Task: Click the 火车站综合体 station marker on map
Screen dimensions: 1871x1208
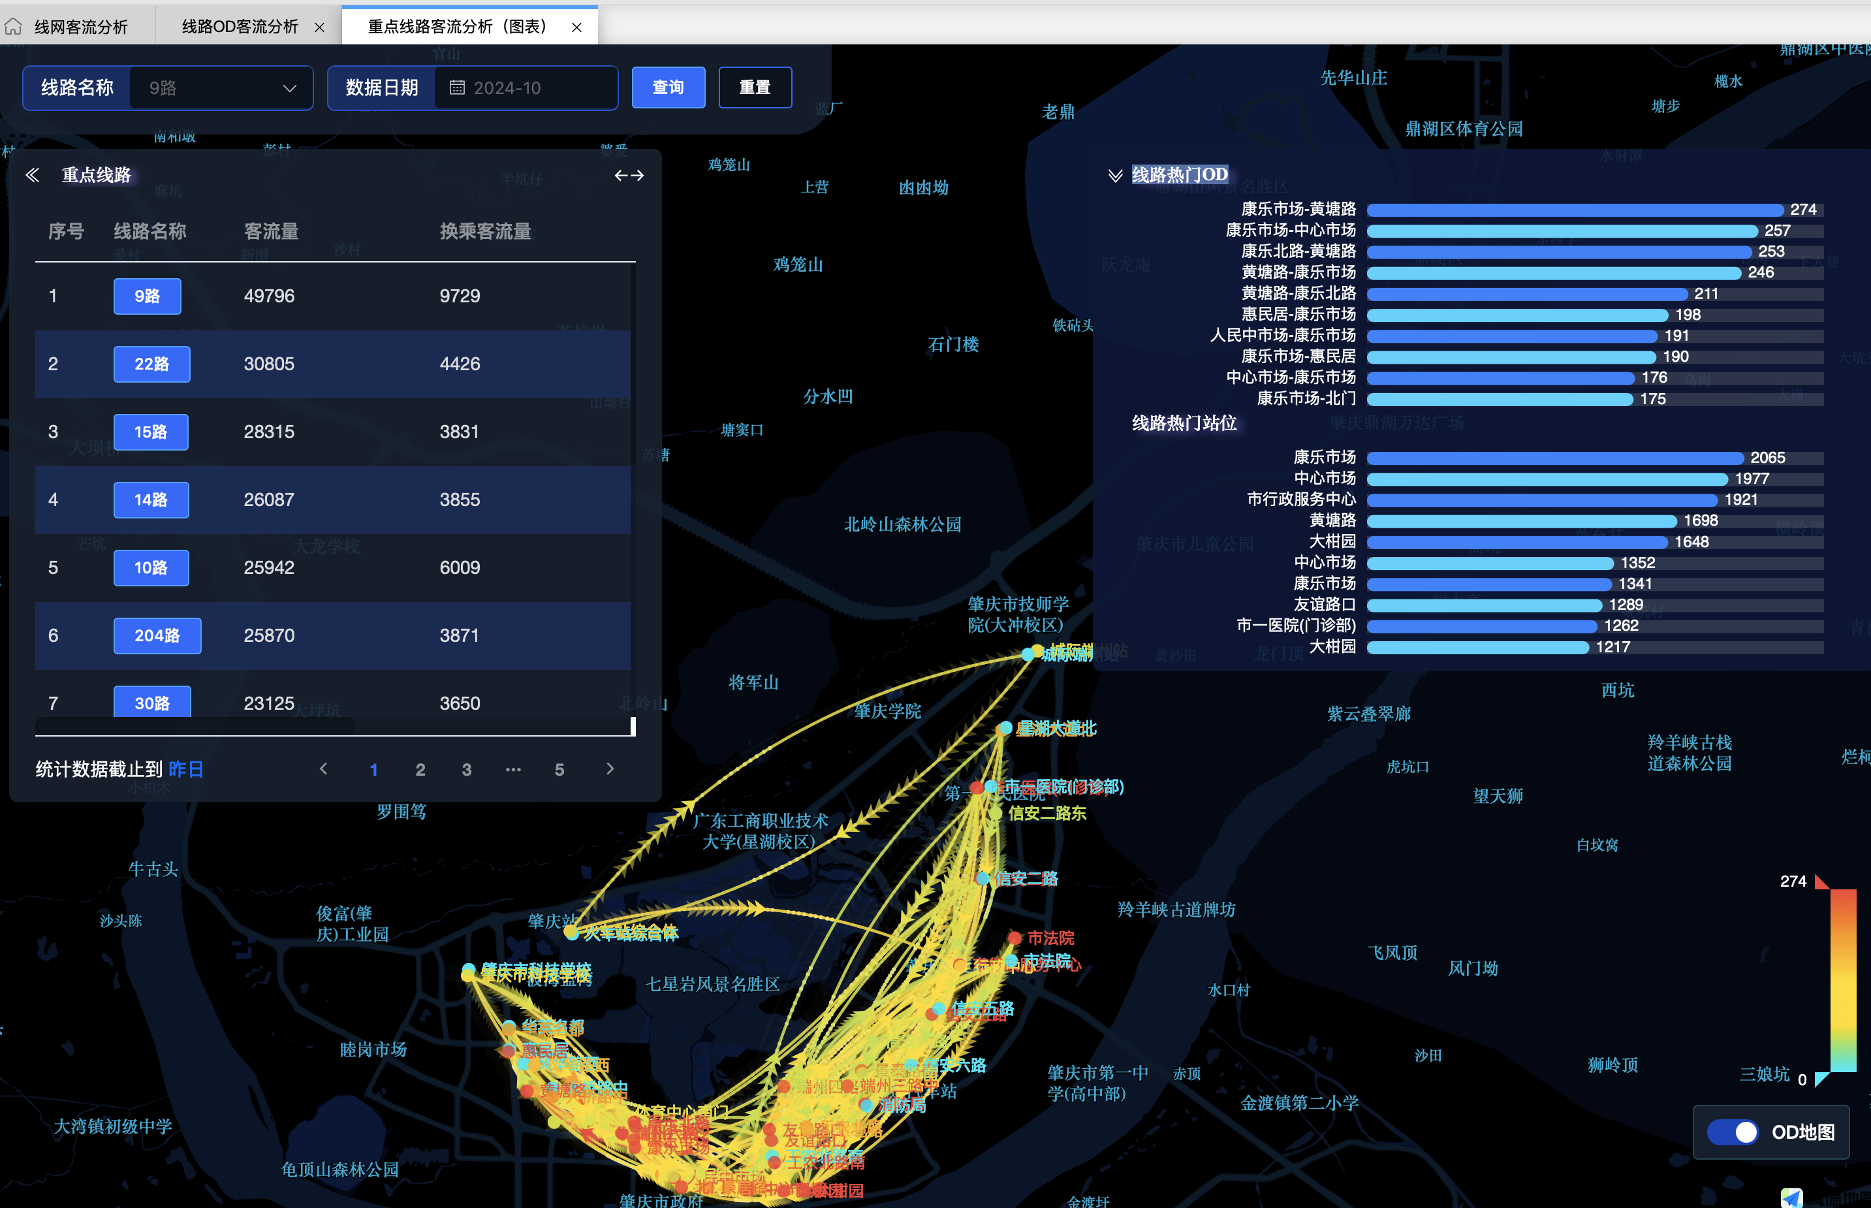Action: pos(572,932)
